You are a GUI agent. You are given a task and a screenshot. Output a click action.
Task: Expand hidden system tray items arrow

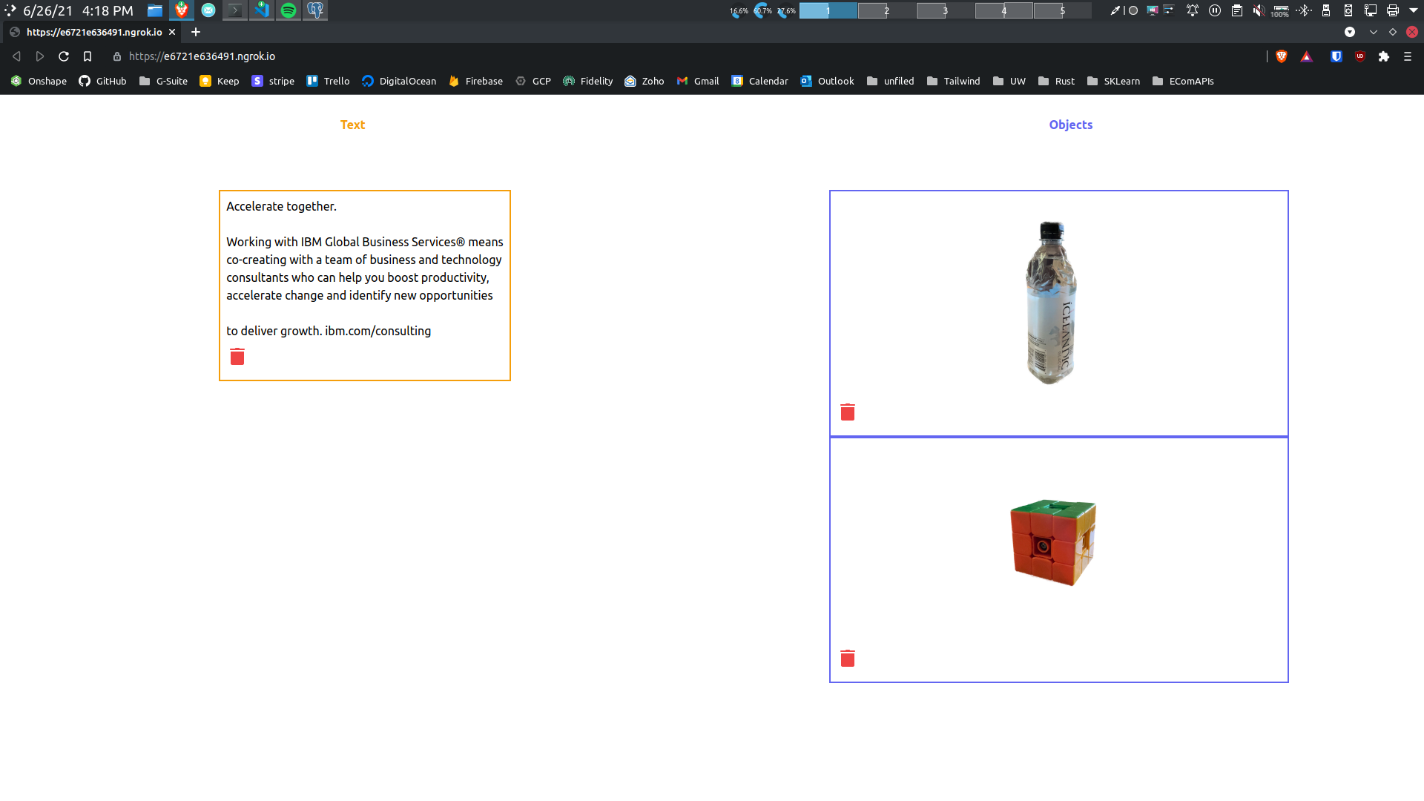pos(1414,10)
